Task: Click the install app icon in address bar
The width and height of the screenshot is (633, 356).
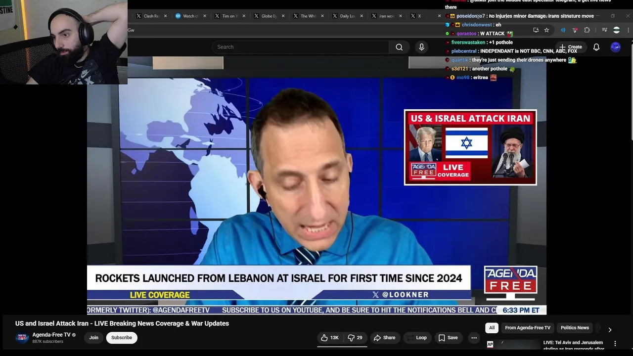Action: point(536,30)
